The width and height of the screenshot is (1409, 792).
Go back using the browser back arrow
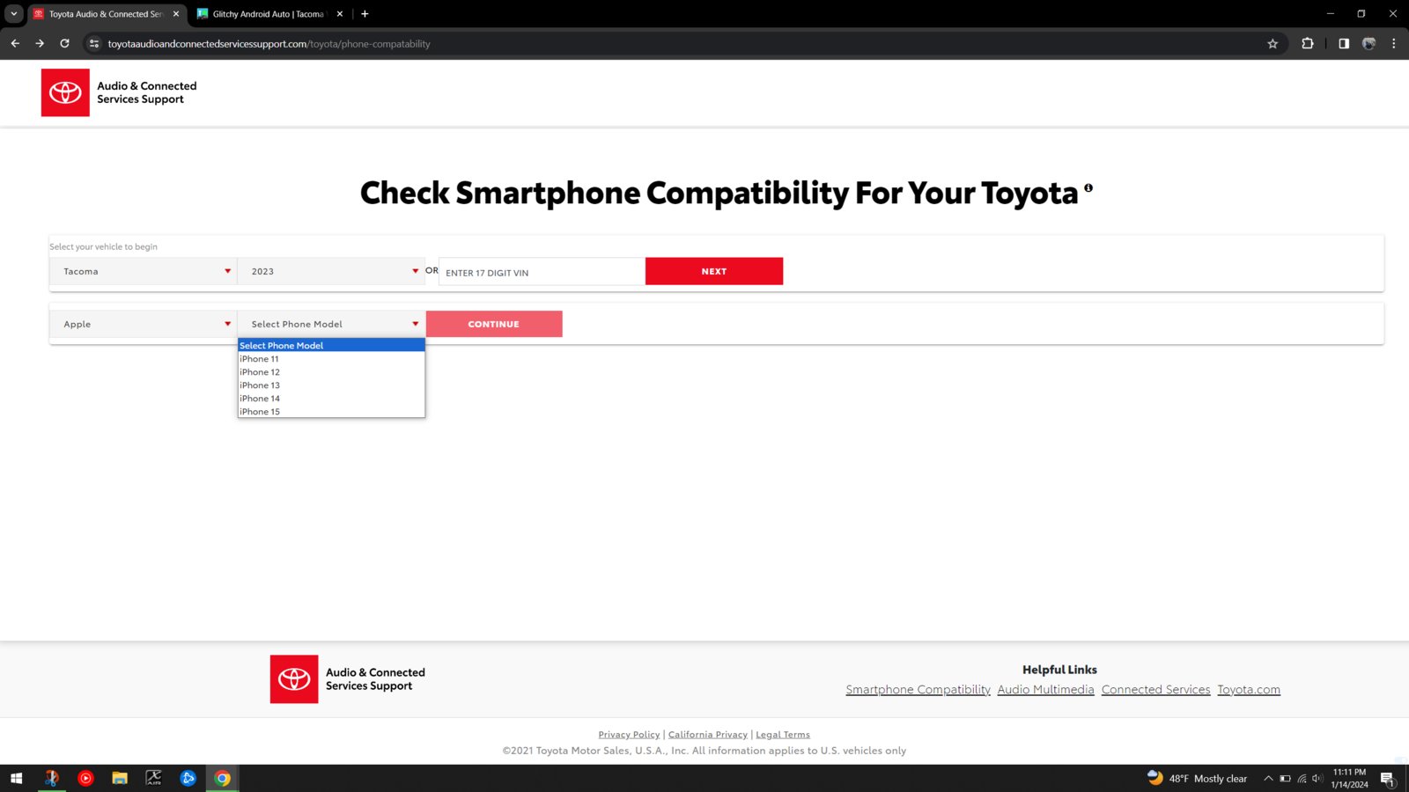[15, 43]
